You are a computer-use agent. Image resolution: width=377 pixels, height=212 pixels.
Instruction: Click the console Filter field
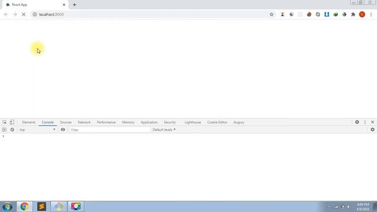(x=110, y=130)
